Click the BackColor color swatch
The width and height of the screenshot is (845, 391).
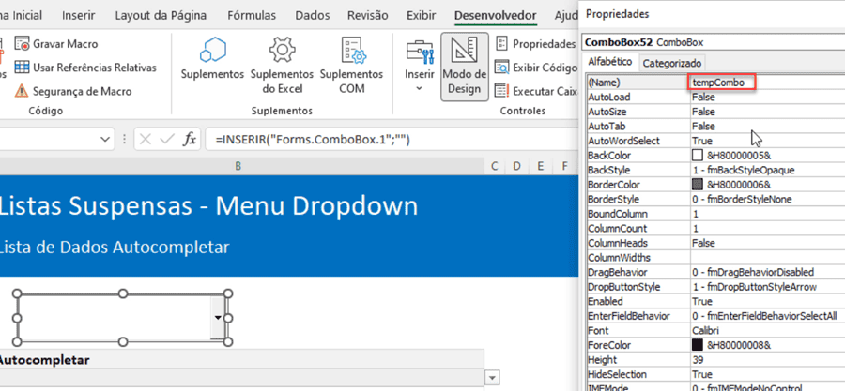[x=698, y=155]
